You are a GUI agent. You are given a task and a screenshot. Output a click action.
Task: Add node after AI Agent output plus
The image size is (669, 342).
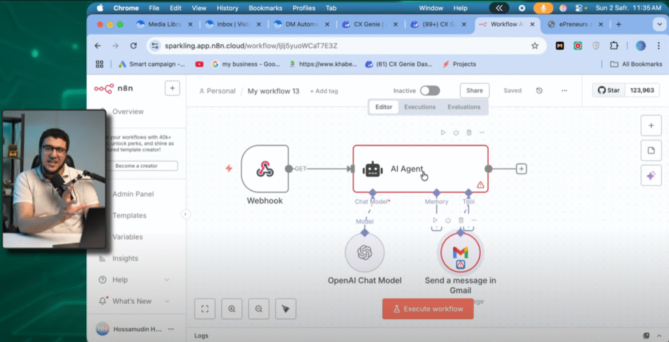521,169
